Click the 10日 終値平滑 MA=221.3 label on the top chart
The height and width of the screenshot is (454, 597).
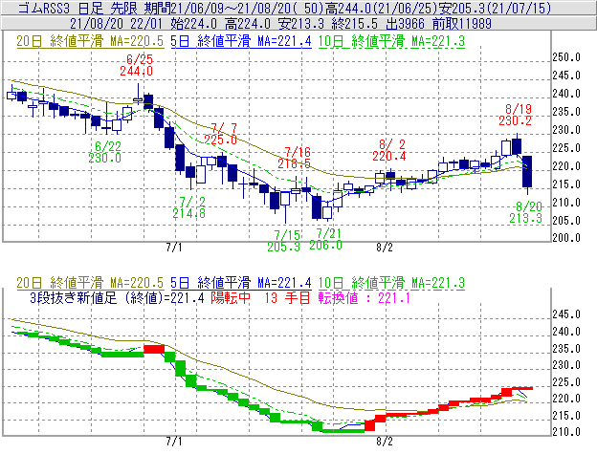[x=391, y=41]
